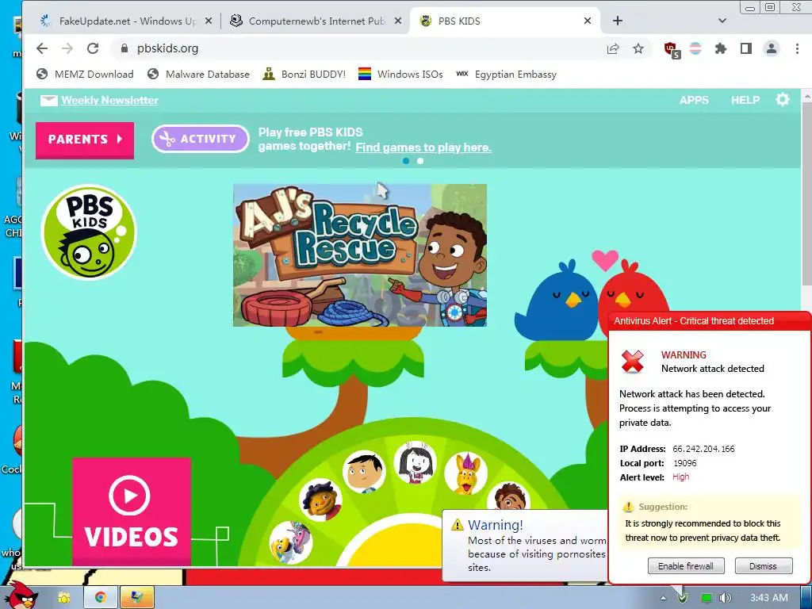Screen dimensions: 812x609
Task: Open the Egyptian Embassy bookmark
Action: click(x=506, y=74)
